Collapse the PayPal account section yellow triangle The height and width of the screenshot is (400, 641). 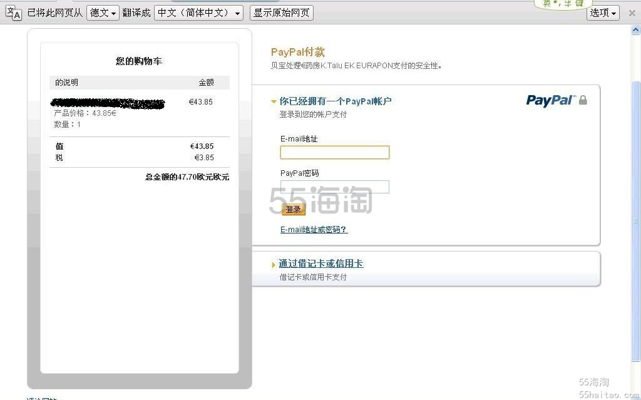point(274,100)
